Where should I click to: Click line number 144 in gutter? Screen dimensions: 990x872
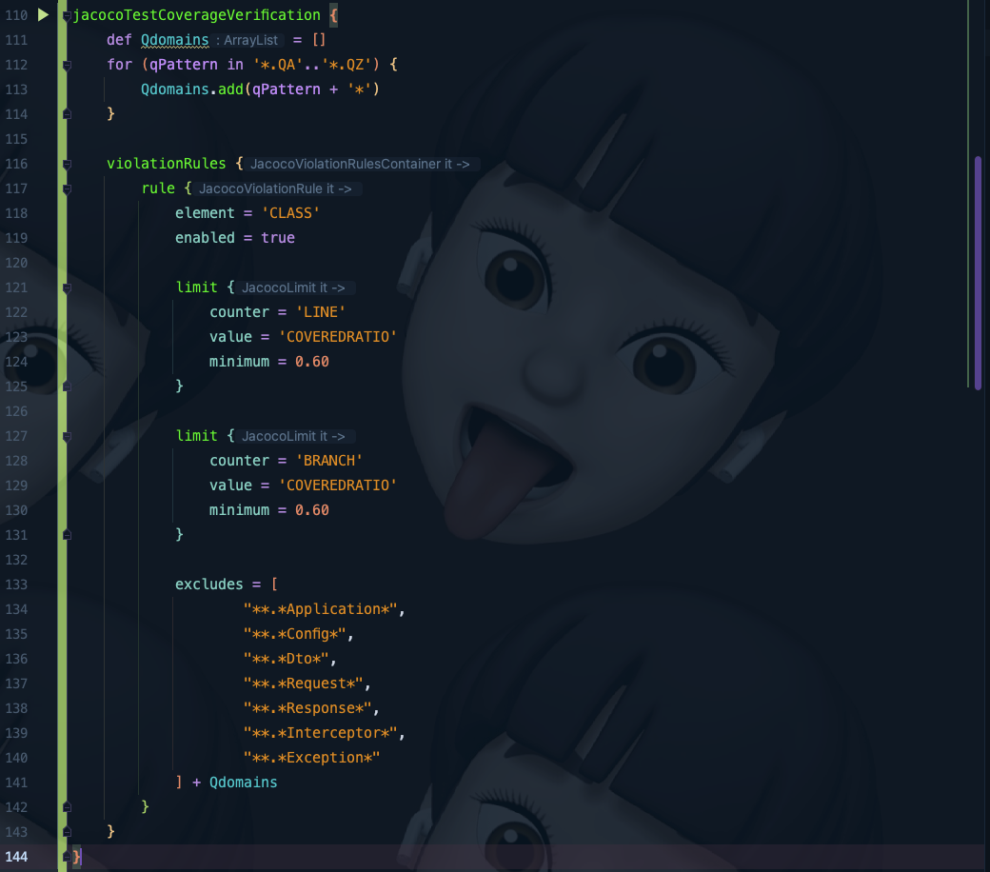[16, 857]
